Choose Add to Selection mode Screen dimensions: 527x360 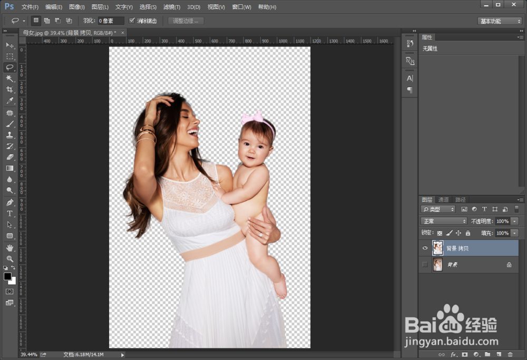tap(47, 21)
